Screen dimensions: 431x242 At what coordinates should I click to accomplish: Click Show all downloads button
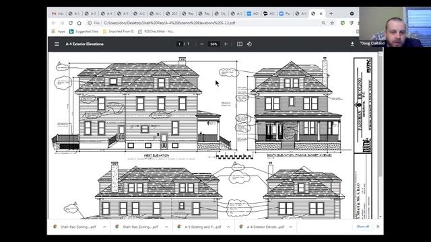click(362, 227)
